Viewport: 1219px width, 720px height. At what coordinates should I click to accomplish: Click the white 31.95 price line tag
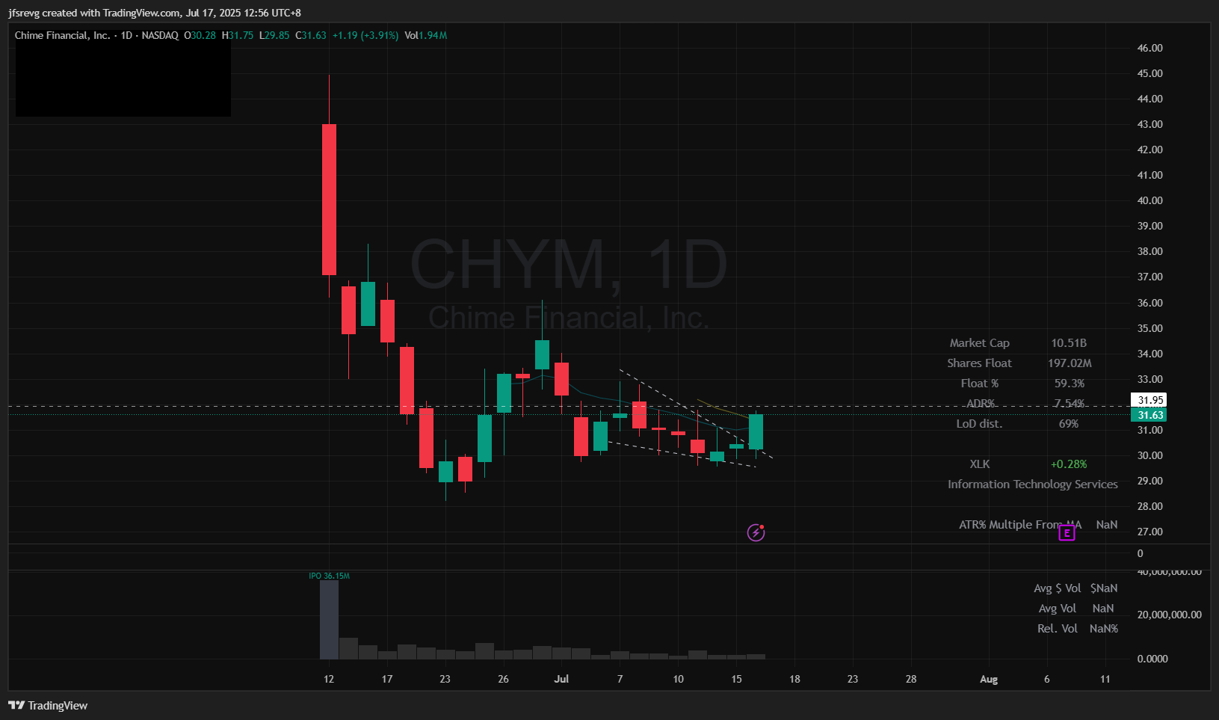click(x=1150, y=400)
